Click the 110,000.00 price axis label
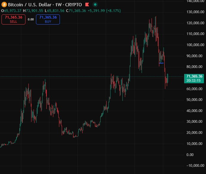The image size is (206, 174). coord(195,34)
